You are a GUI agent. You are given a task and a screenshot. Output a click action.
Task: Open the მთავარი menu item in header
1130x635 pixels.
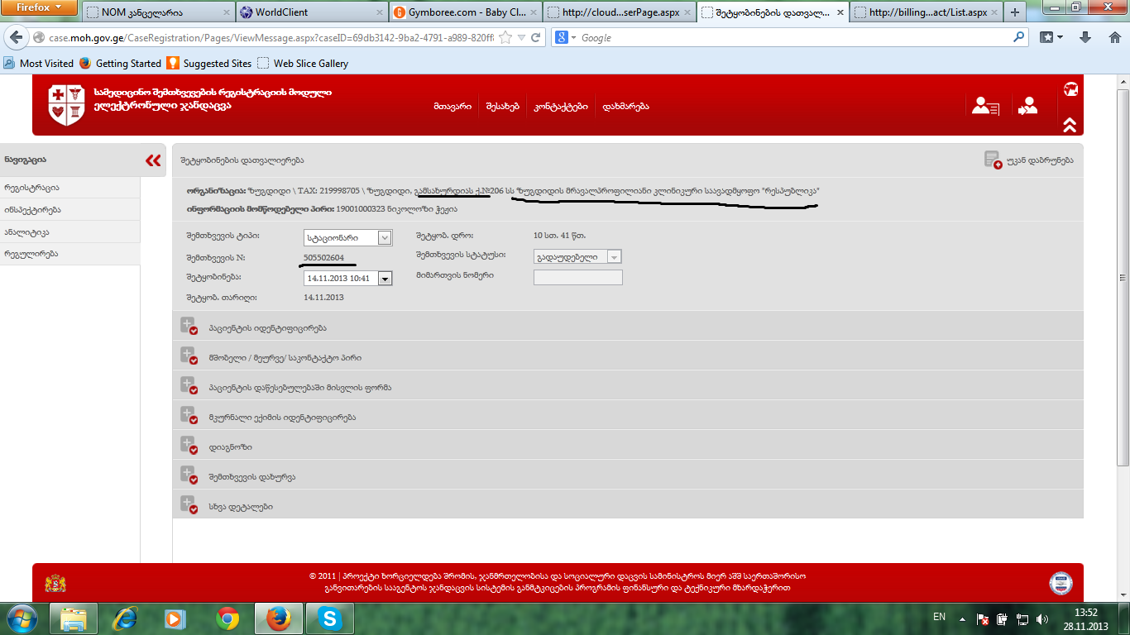pos(452,107)
